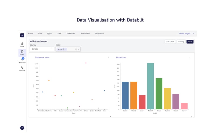The height and width of the screenshot is (134, 215).
Task: Save the dashboard
Action: point(190,42)
